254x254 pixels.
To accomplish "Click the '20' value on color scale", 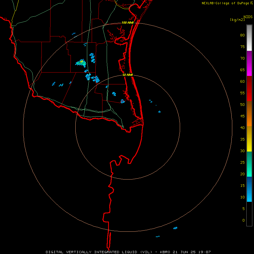I will click(x=242, y=174).
